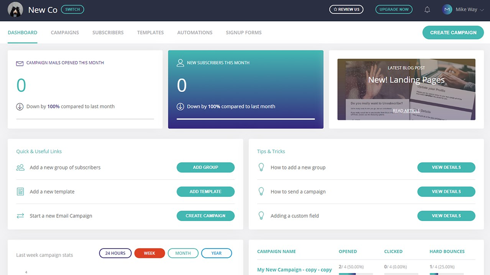Select the MONTH stats range
This screenshot has width=490, height=275.
tap(183, 253)
